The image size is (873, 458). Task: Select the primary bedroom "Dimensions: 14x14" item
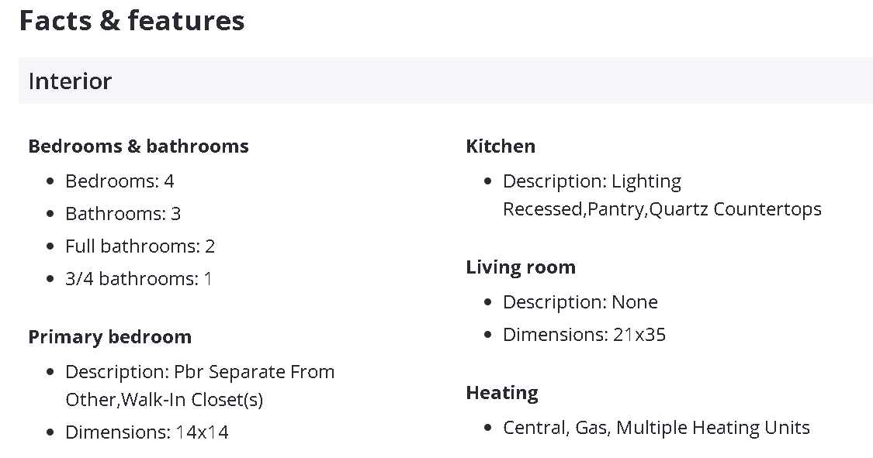(147, 432)
